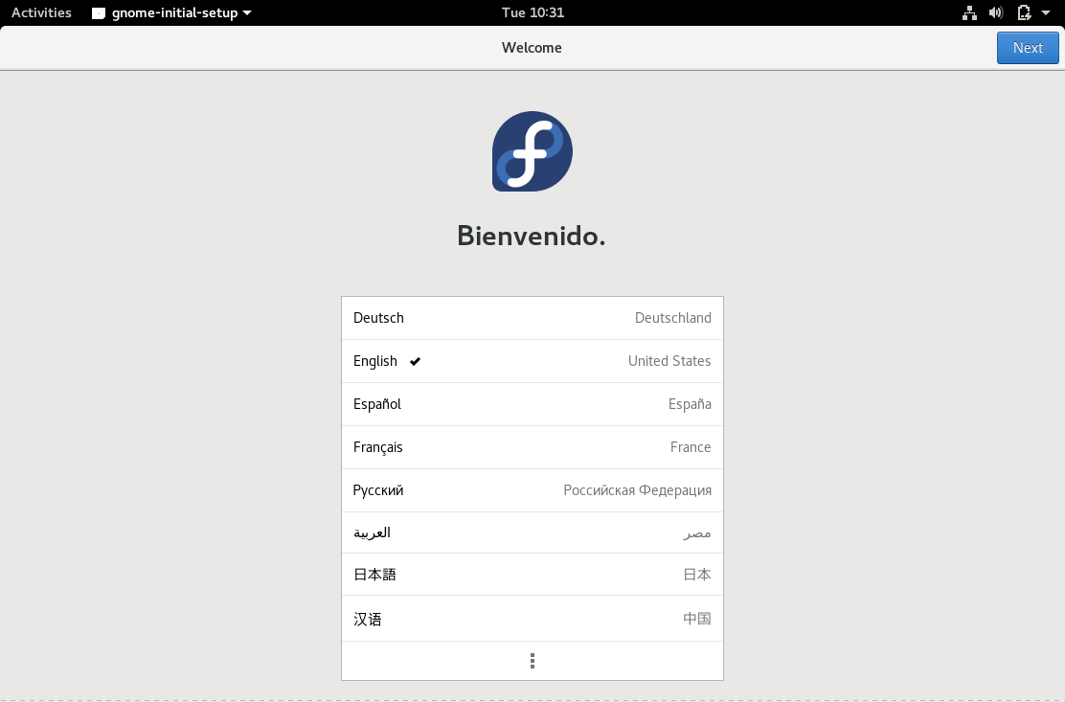
Task: Select Español from the language list
Action: [x=532, y=403]
